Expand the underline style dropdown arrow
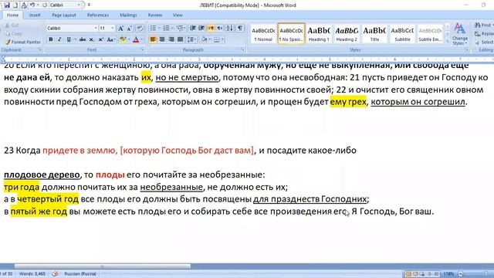Viewport: 494px width, 278px height. [x=76, y=39]
